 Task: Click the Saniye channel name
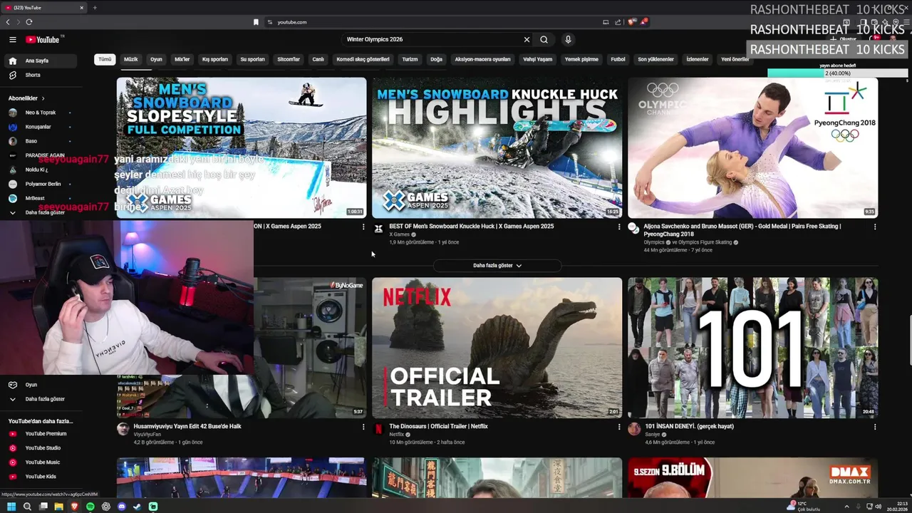tap(653, 435)
